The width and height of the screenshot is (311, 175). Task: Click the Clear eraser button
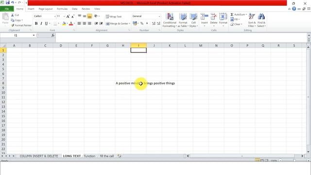[x=237, y=24]
